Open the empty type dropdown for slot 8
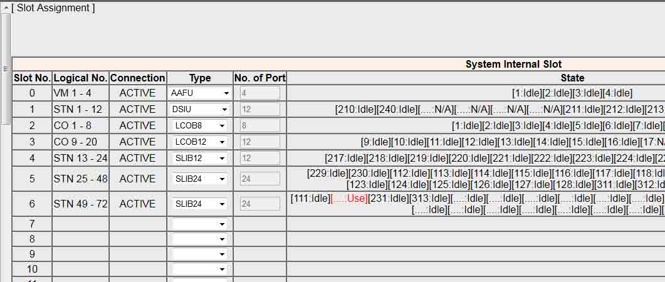The width and height of the screenshot is (665, 282). coord(200,239)
